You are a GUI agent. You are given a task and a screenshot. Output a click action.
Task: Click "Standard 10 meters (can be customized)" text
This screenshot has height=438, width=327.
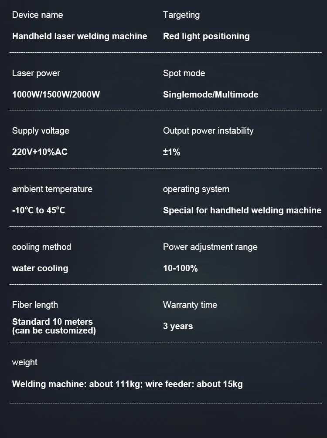coord(54,326)
